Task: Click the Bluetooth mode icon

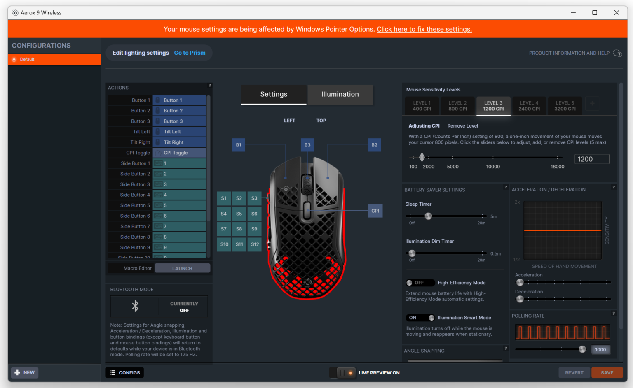Action: point(134,306)
